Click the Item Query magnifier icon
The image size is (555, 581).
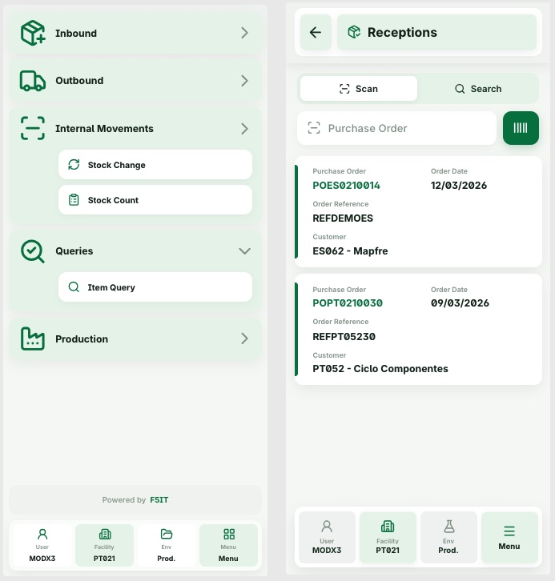[74, 287]
